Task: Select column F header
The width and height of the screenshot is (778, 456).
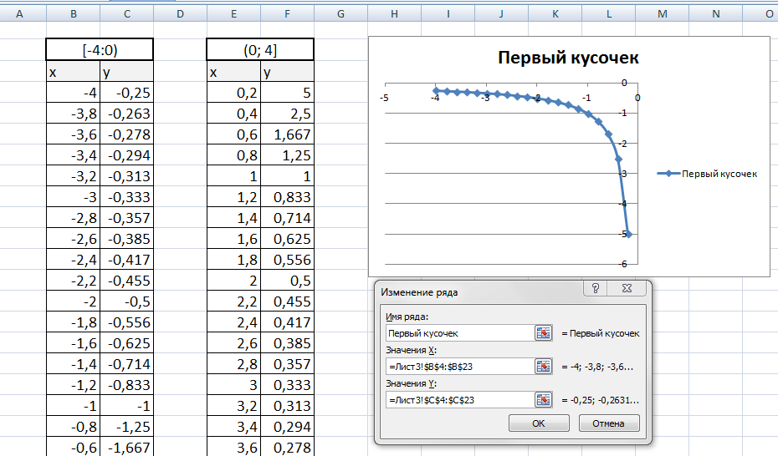Action: click(x=288, y=15)
